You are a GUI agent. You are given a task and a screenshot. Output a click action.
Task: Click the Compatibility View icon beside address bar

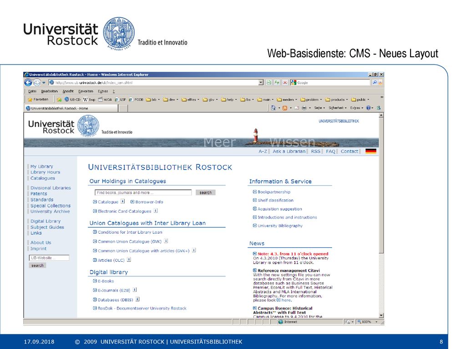(269, 83)
